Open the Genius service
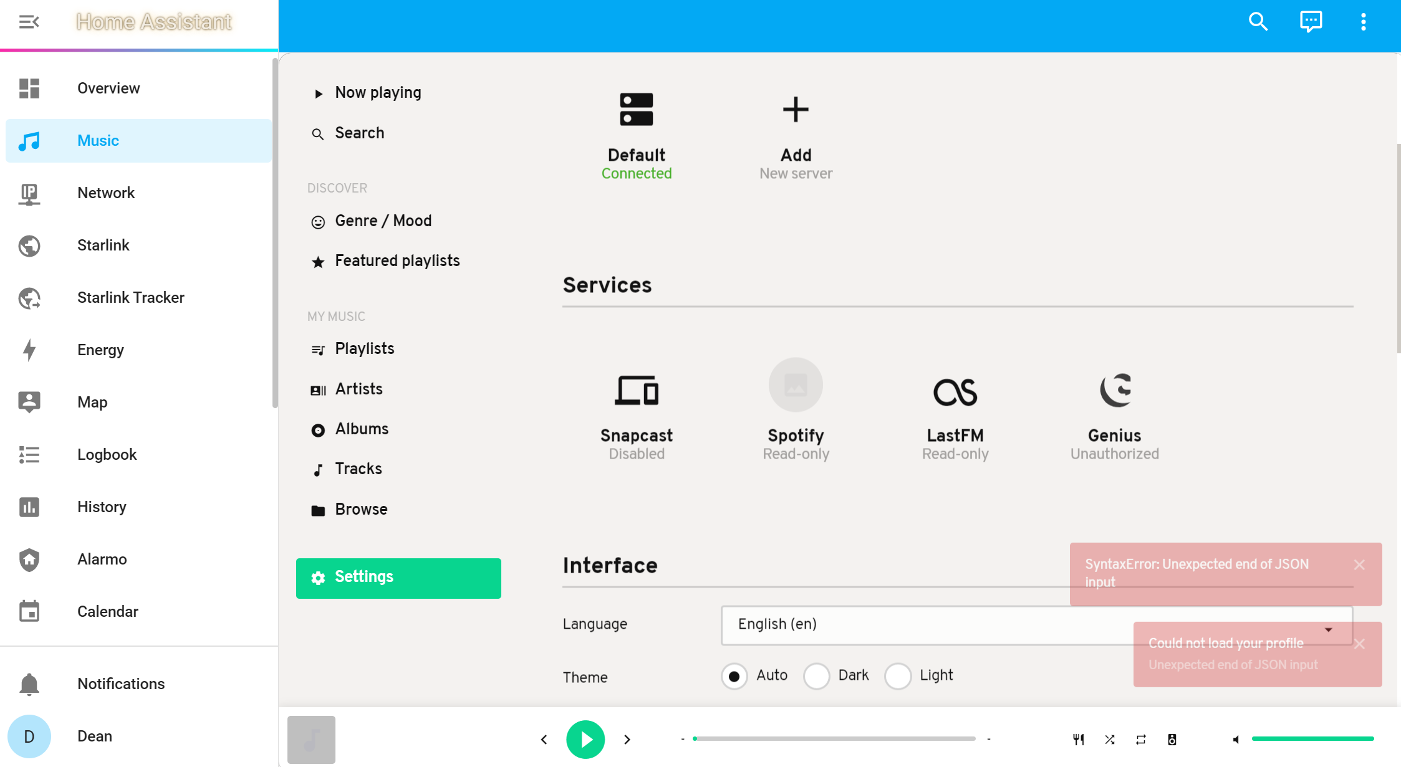Image resolution: width=1401 pixels, height=767 pixels. [x=1115, y=411]
